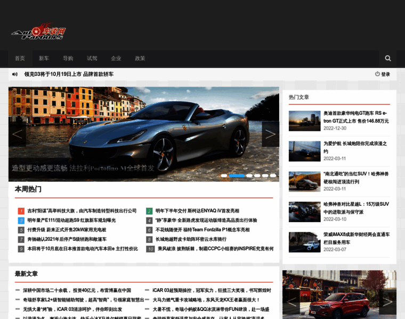This screenshot has width=405, height=319.
Task: Click the 最新文章 section heading
Action: (x=26, y=274)
